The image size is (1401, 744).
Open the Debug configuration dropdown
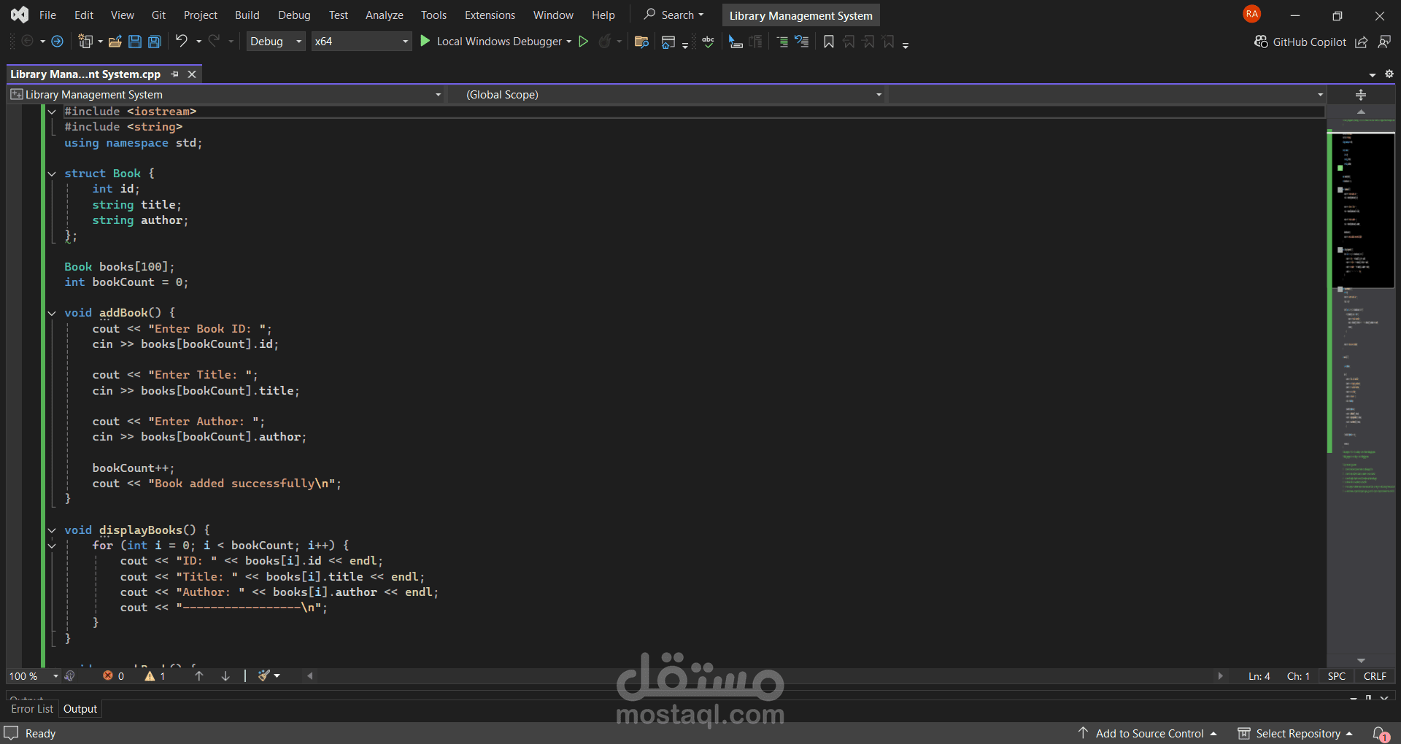tap(276, 42)
